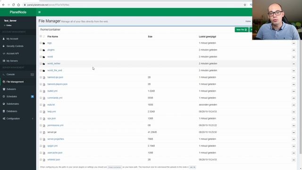Open actions menu for eula.txt row
This screenshot has width=302, height=170.
click(x=294, y=105)
